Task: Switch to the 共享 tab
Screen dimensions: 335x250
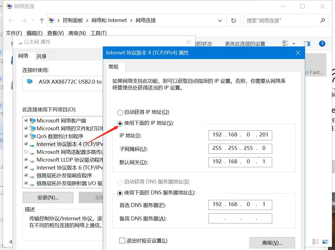Action: 42,56
